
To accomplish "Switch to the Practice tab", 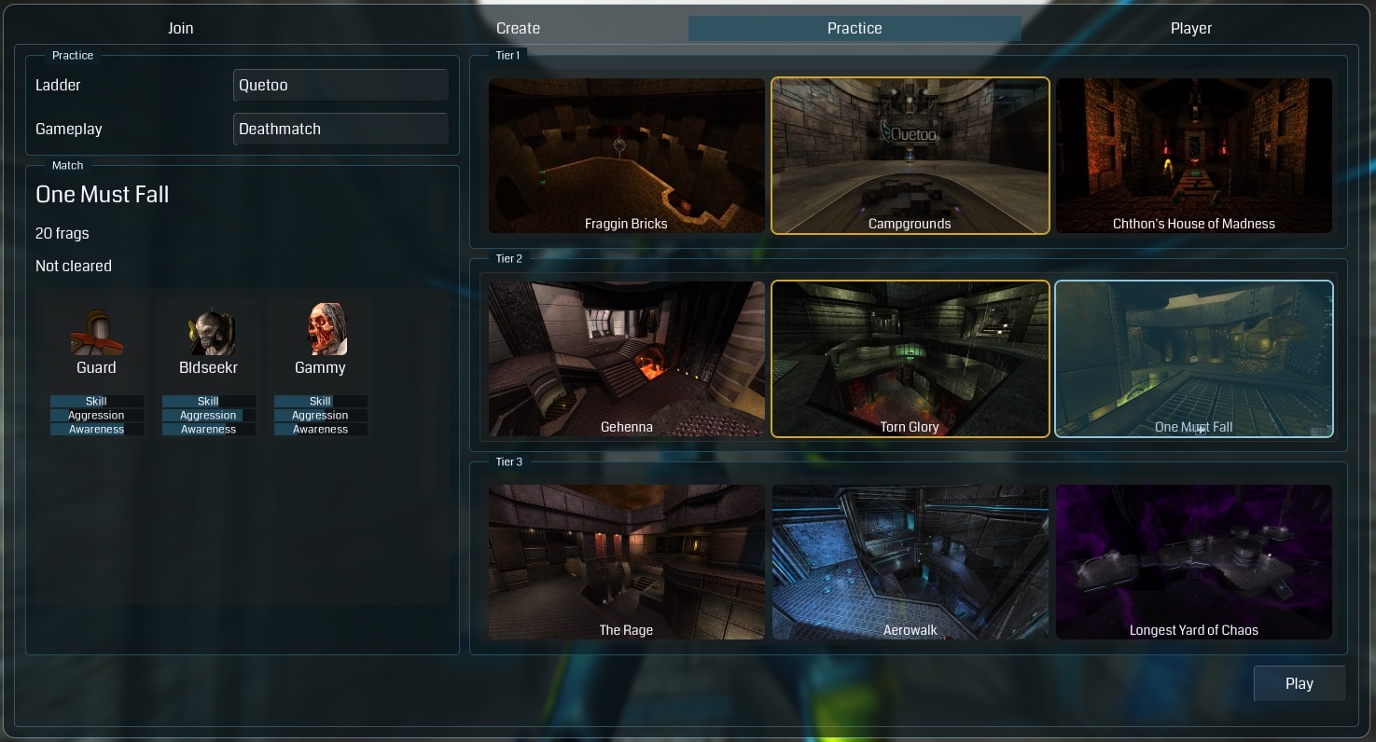I will tap(855, 28).
